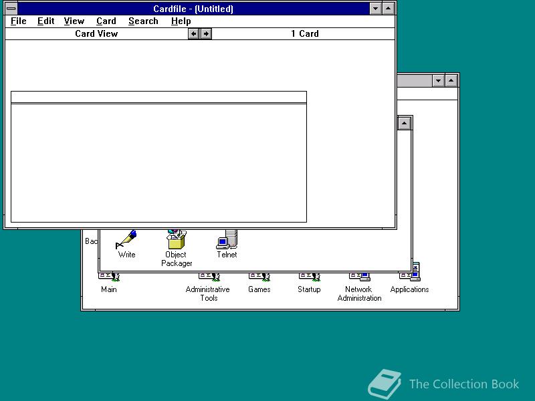
Task: Open the Write application icon
Action: (126, 240)
